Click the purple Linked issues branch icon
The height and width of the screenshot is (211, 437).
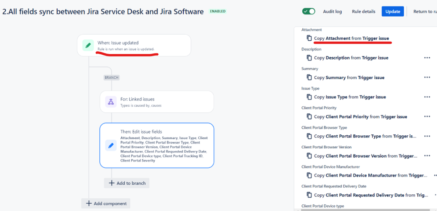click(111, 102)
